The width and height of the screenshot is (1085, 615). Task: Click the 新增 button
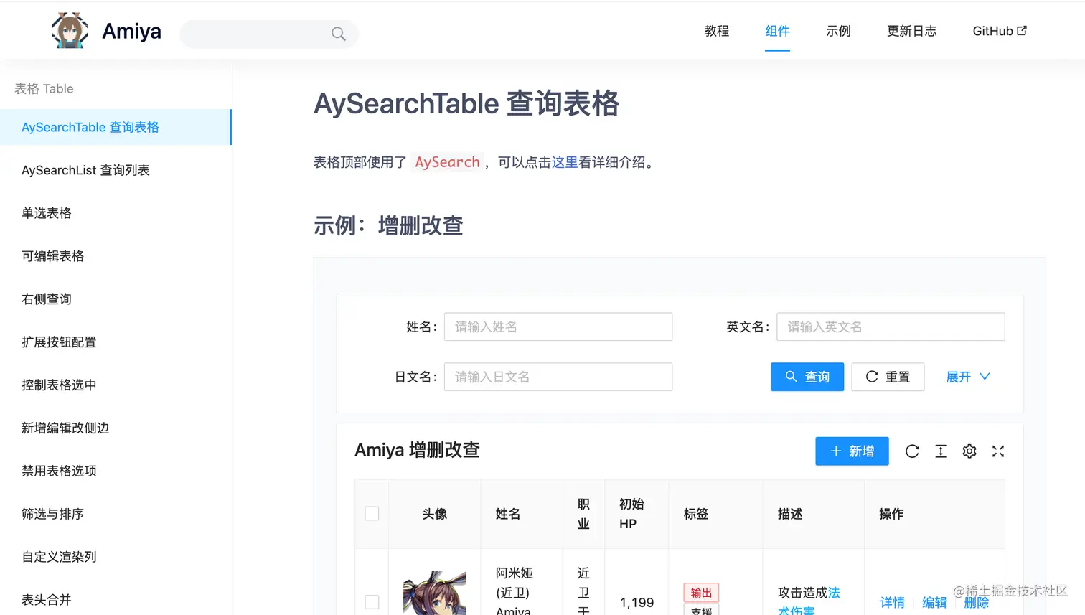click(x=852, y=451)
